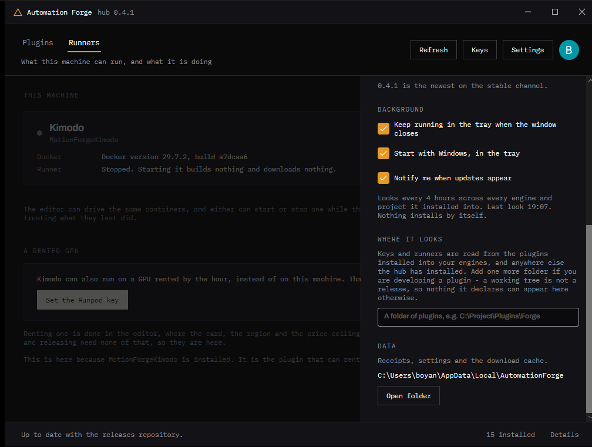Image resolution: width=592 pixels, height=447 pixels.
Task: Open Details in the status bar
Action: coord(564,435)
